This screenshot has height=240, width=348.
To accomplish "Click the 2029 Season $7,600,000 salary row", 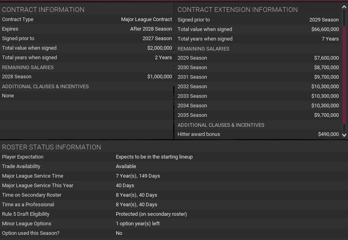I will (258, 58).
